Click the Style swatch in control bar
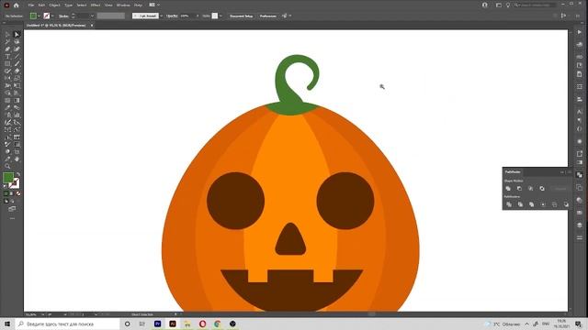Screen dimensions: 588x330 214,16
